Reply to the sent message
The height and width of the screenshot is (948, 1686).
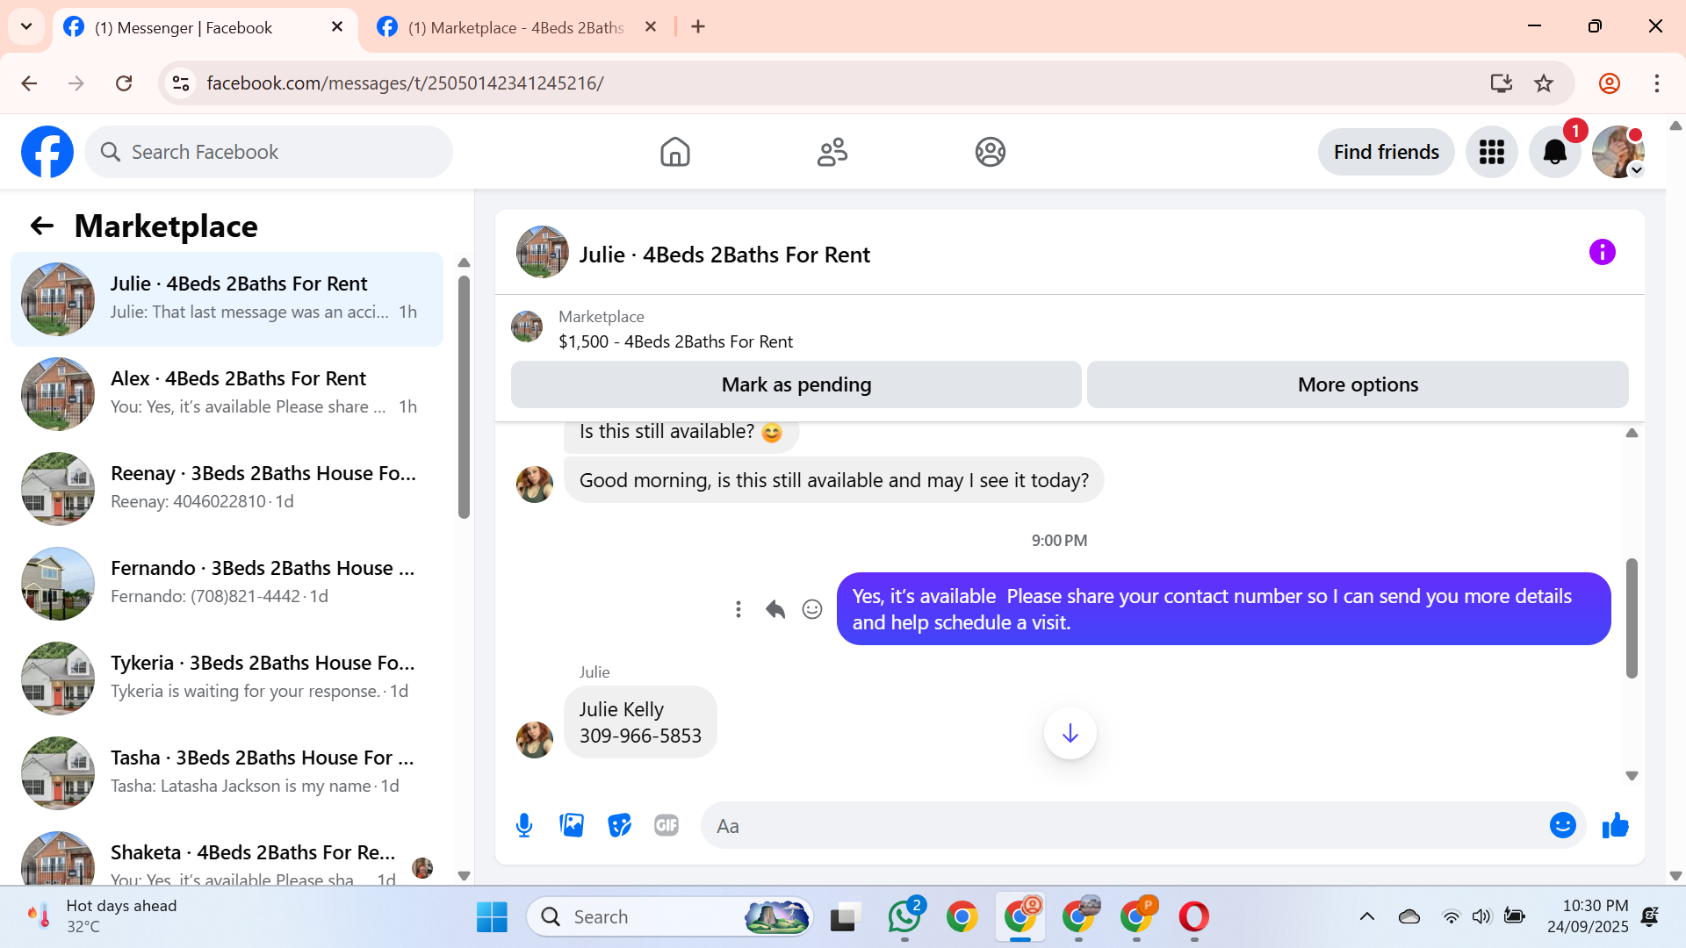[x=775, y=609]
